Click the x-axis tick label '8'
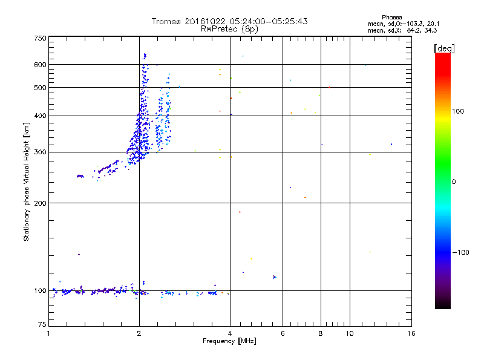The height and width of the screenshot is (363, 484). [x=321, y=333]
